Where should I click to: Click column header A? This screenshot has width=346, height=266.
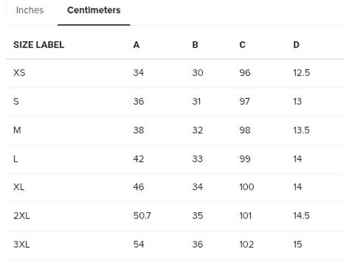136,45
